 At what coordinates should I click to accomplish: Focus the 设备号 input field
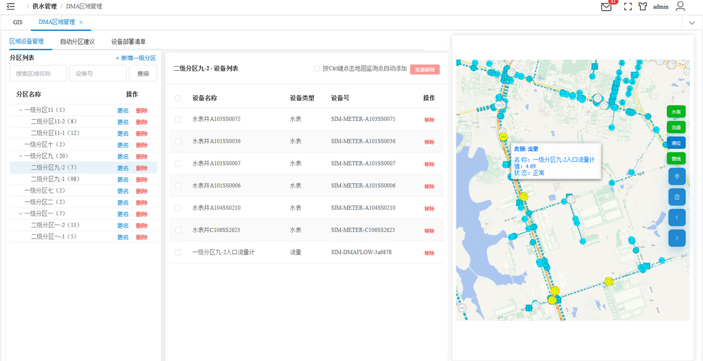[98, 73]
